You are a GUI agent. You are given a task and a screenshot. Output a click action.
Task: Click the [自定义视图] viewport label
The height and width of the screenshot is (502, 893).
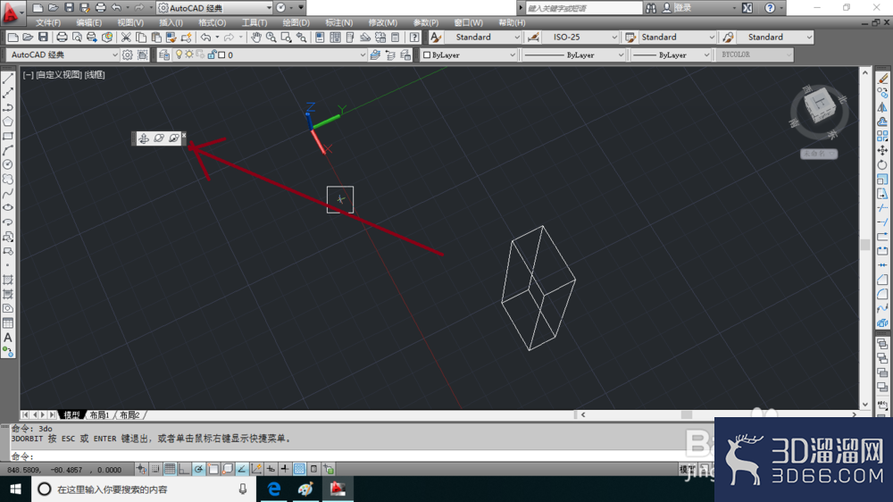59,75
